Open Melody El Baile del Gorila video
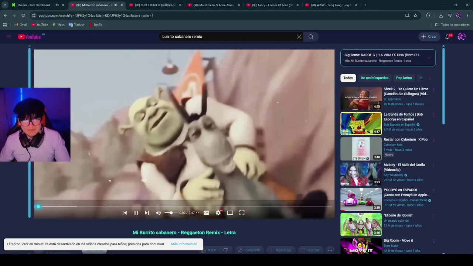 click(x=361, y=174)
